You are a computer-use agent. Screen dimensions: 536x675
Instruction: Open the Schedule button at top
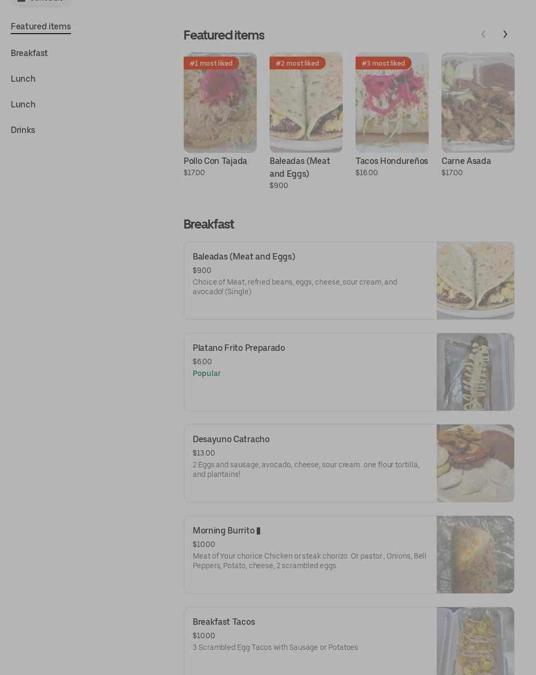tap(41, 2)
